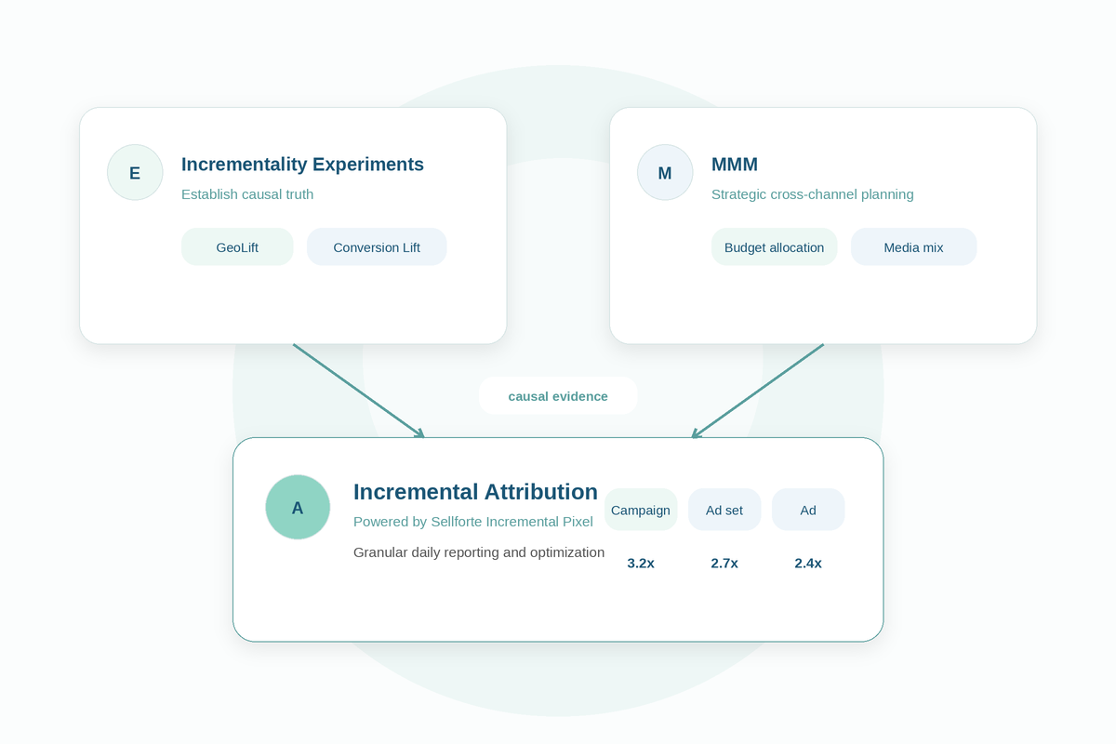
Task: Click the E circle icon for Incrementality Experiments
Action: tap(135, 172)
